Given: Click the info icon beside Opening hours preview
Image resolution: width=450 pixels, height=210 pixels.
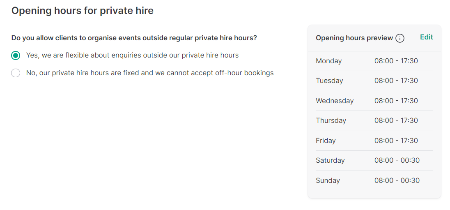Looking at the screenshot, I should click(x=400, y=38).
